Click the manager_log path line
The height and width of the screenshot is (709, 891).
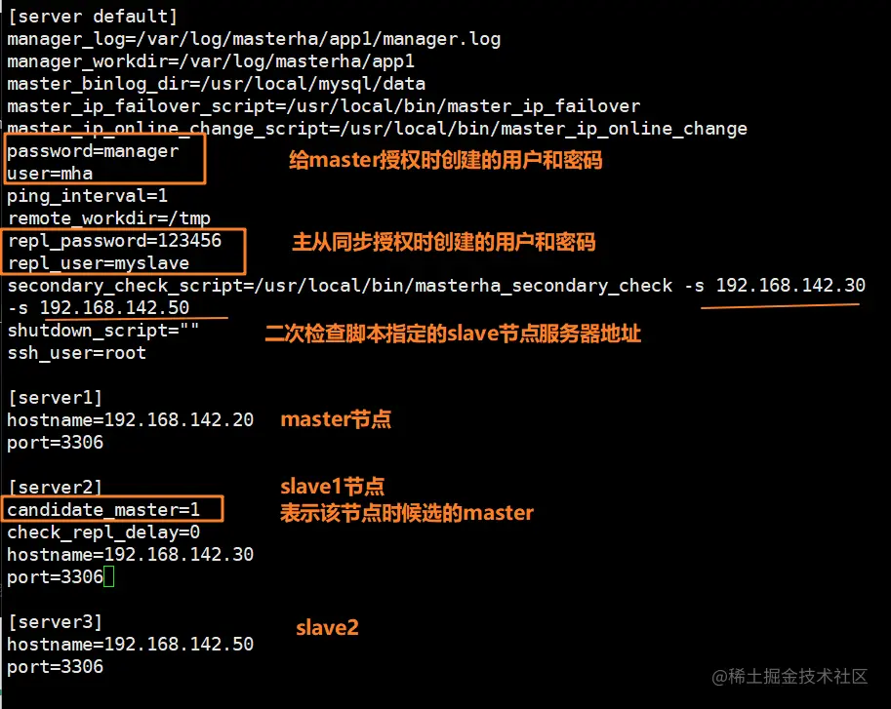click(x=254, y=39)
